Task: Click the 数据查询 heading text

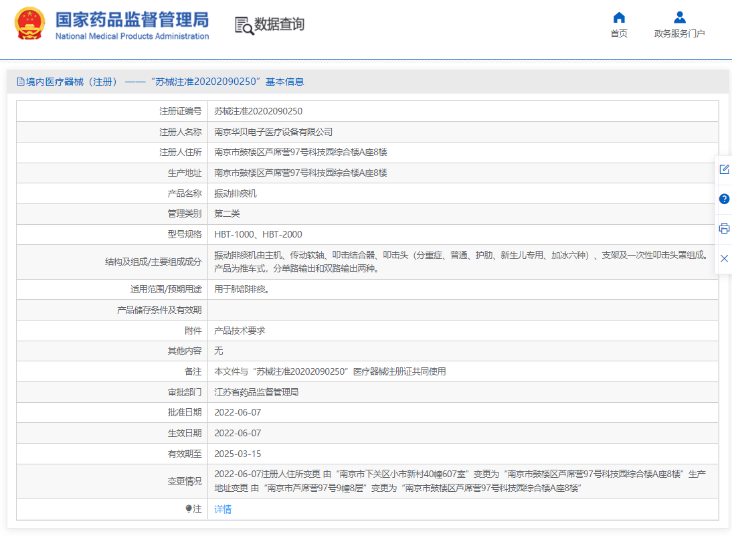Action: (x=279, y=24)
